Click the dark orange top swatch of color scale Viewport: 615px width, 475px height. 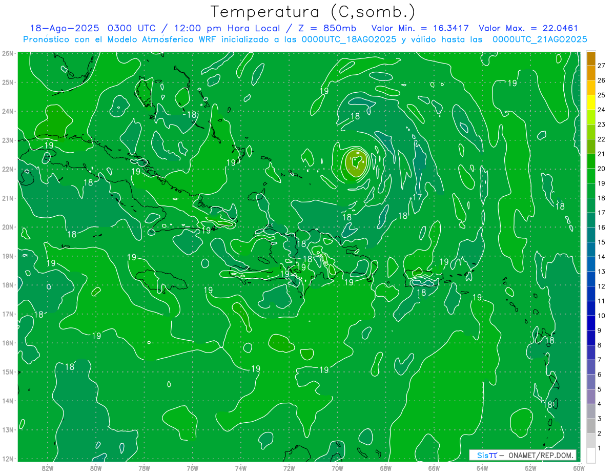pyautogui.click(x=591, y=58)
